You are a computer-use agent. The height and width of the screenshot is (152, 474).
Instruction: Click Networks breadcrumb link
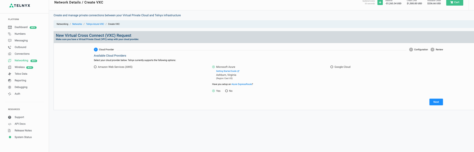(77, 24)
